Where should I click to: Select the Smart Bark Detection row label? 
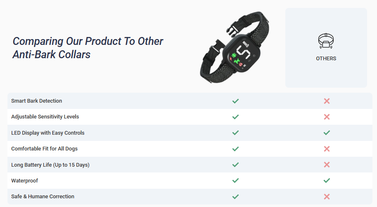coord(36,101)
